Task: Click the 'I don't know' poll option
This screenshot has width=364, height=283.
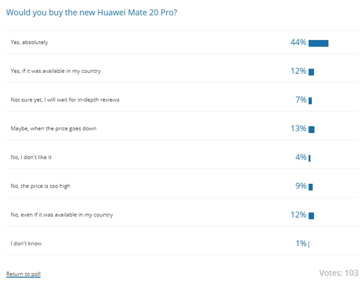Action: (26, 244)
